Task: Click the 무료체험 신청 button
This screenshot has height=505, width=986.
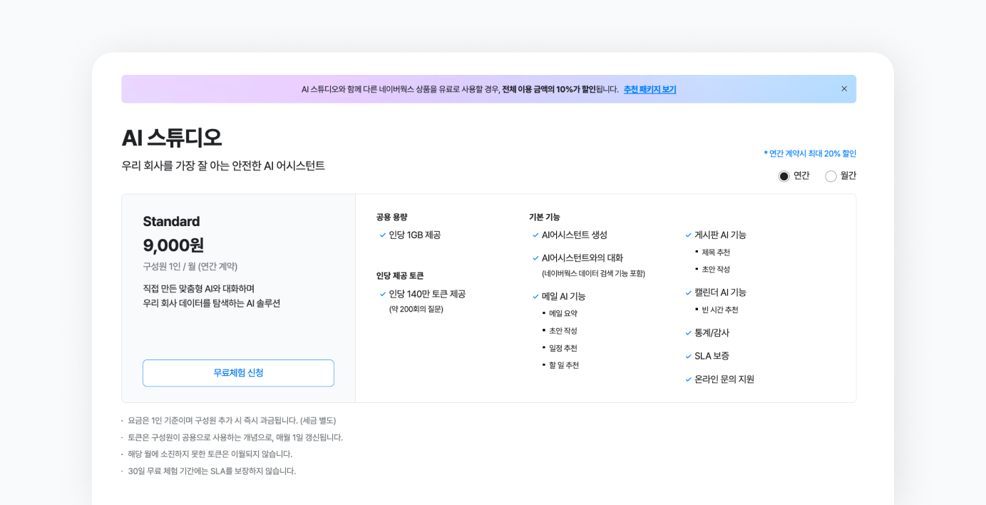Action: (238, 373)
